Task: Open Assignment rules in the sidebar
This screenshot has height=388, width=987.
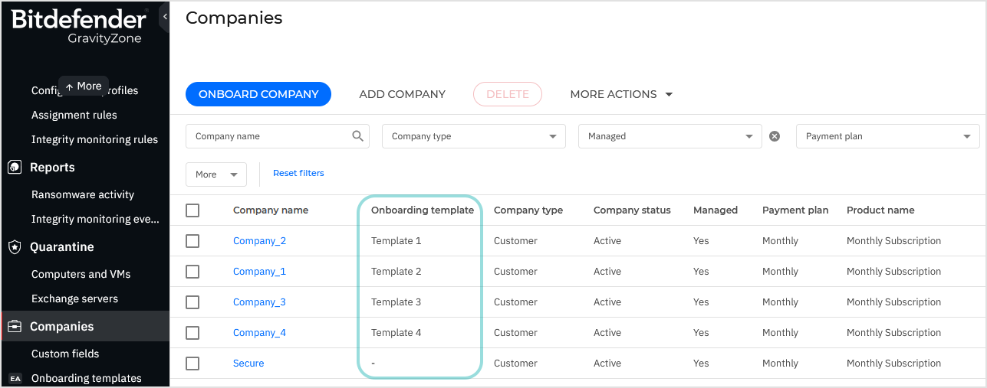Action: point(74,115)
